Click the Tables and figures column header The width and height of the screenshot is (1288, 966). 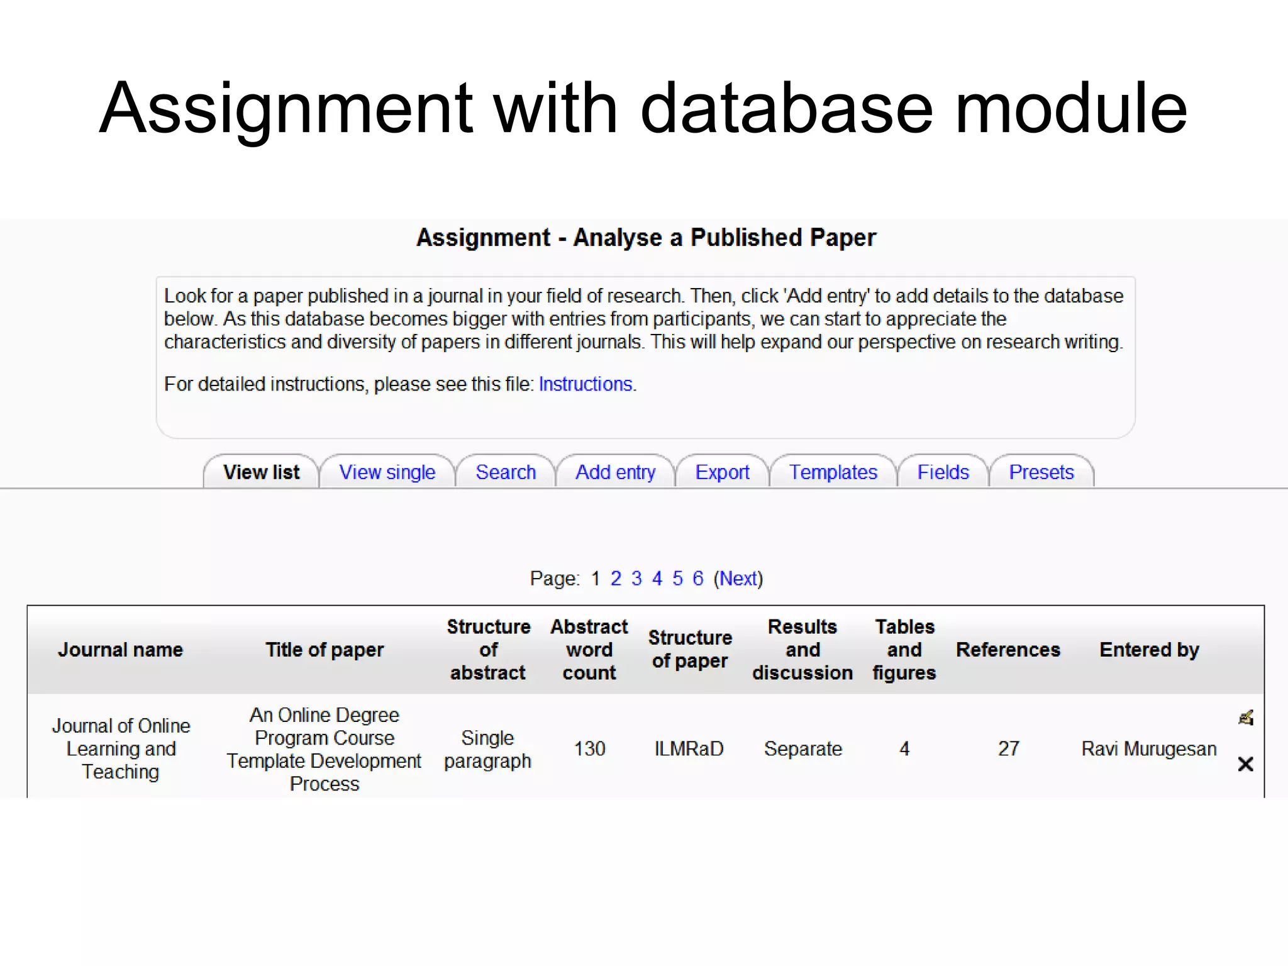click(904, 650)
